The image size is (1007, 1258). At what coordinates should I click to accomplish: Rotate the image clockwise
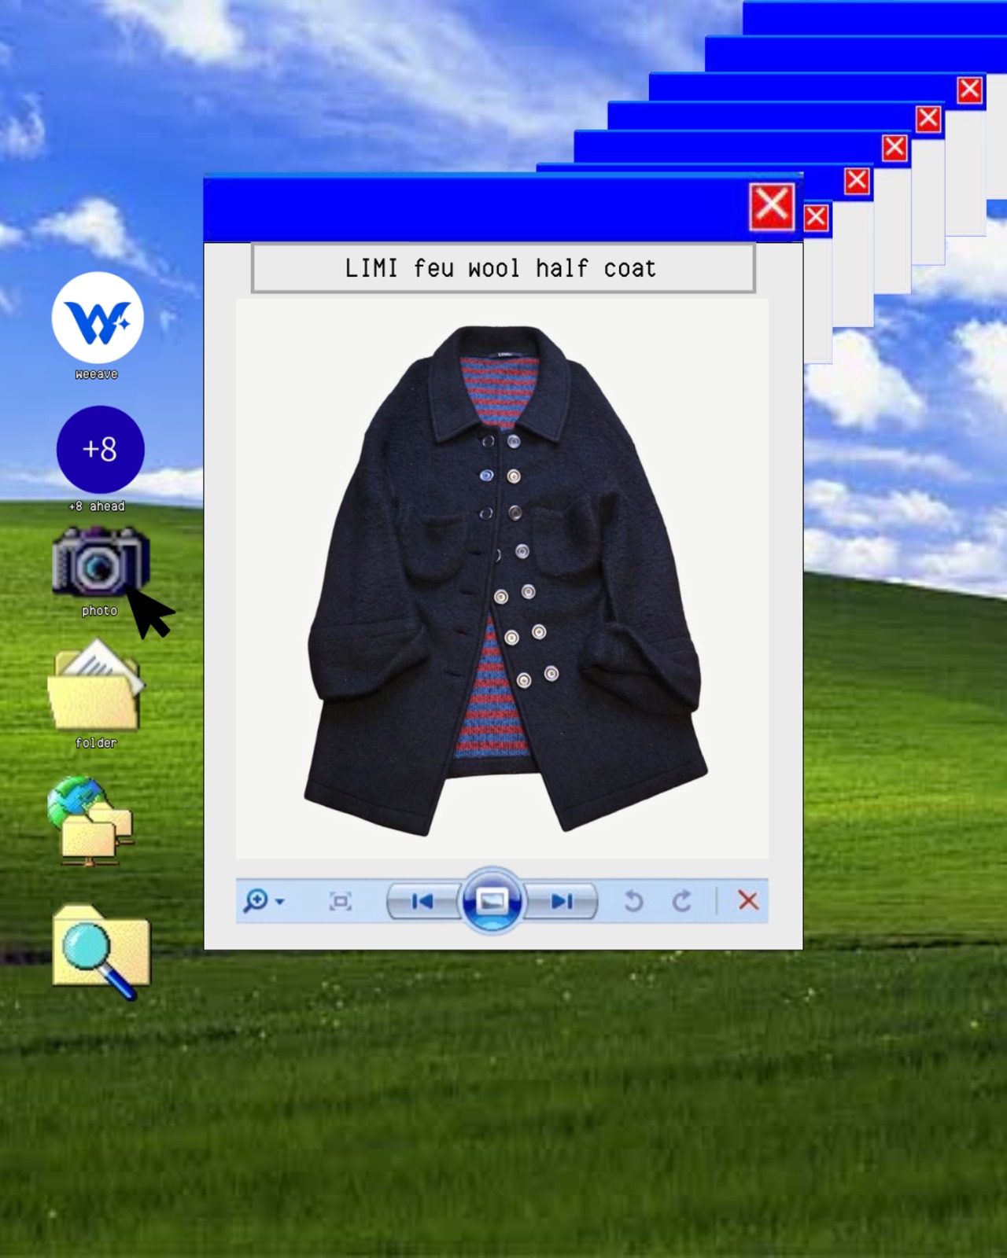[x=682, y=901]
